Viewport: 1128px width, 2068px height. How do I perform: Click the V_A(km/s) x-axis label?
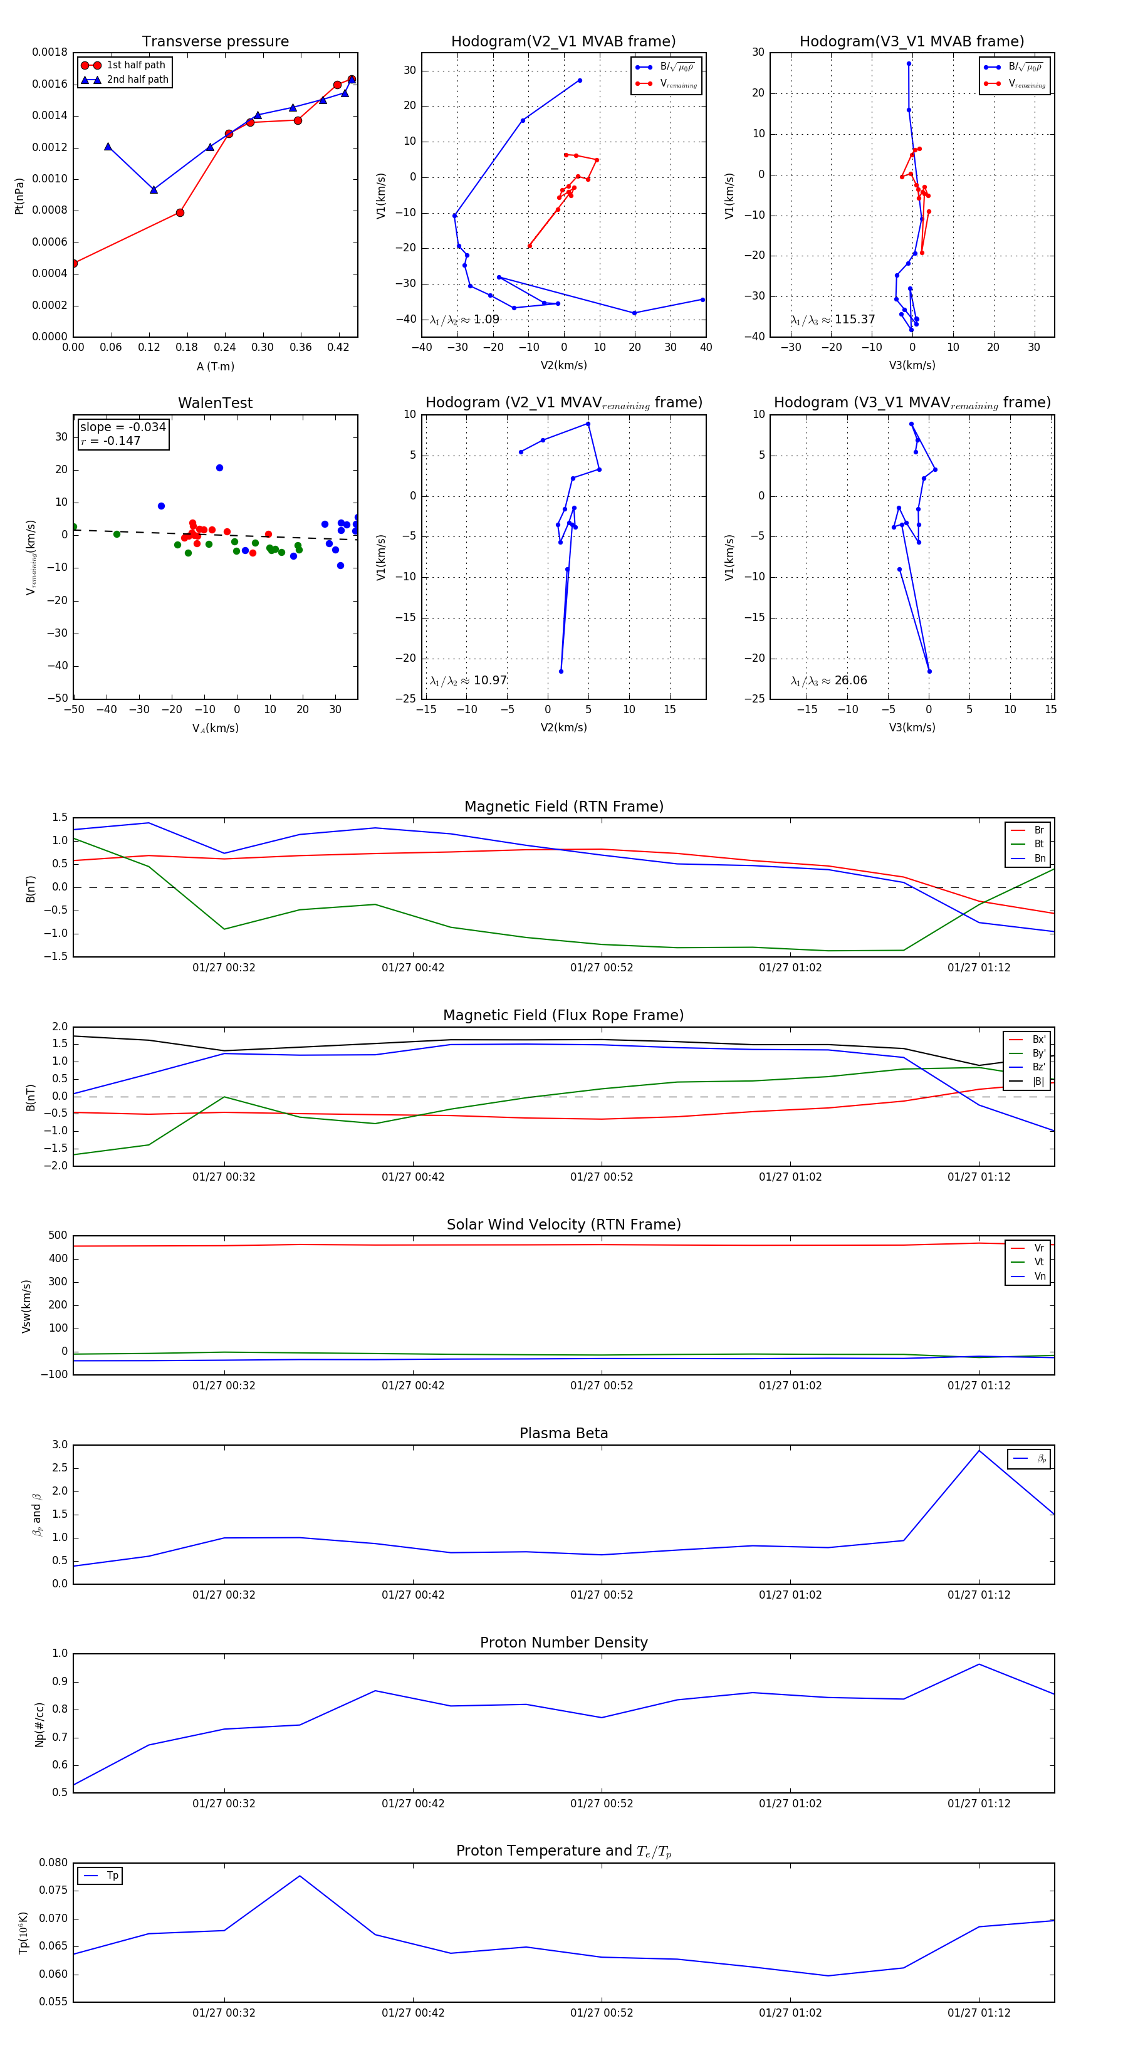pyautogui.click(x=215, y=728)
